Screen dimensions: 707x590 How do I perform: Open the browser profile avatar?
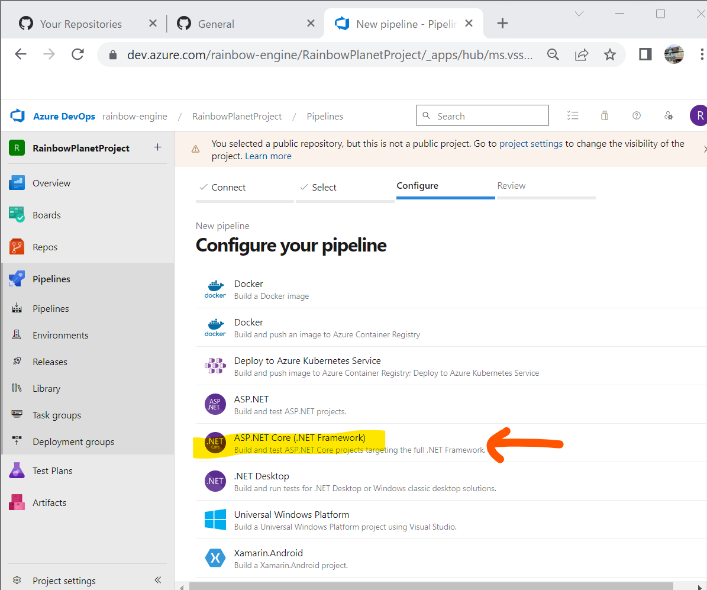674,54
